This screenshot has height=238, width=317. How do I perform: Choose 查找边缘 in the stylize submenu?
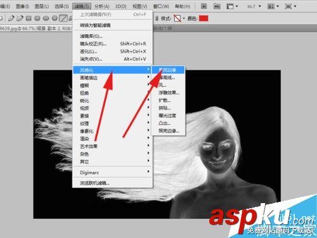coord(169,70)
